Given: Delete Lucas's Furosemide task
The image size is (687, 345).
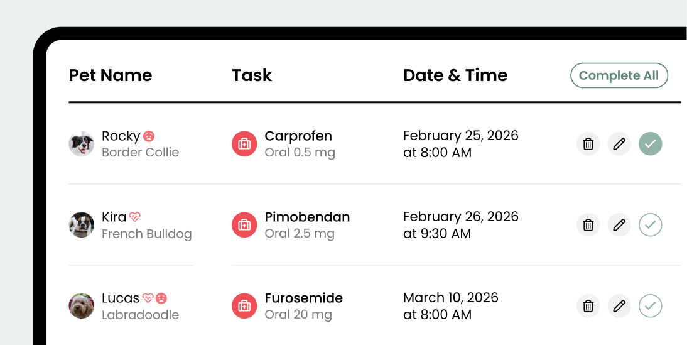Looking at the screenshot, I should coord(588,306).
